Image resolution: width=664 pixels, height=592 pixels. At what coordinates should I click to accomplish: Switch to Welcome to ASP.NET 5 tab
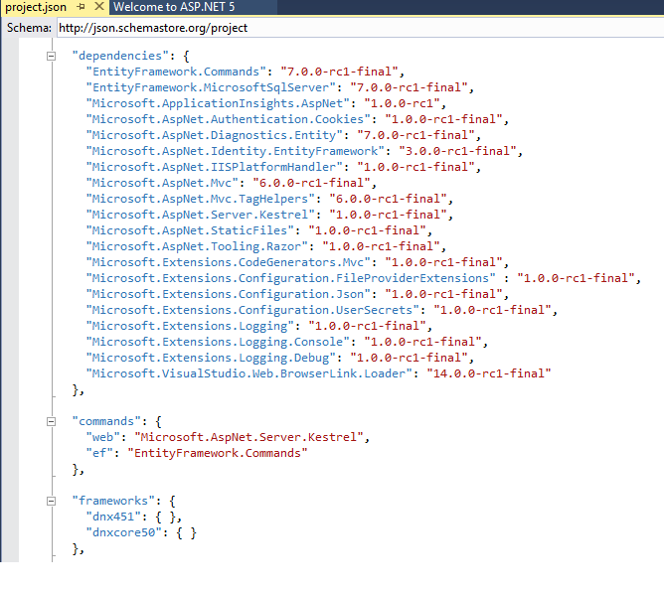174,7
